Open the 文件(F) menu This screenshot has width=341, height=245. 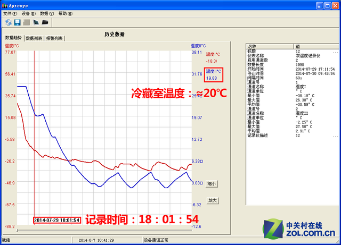click(10, 13)
